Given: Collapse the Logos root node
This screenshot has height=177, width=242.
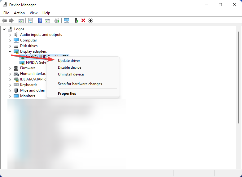Looking at the screenshot, I should click(4, 29).
